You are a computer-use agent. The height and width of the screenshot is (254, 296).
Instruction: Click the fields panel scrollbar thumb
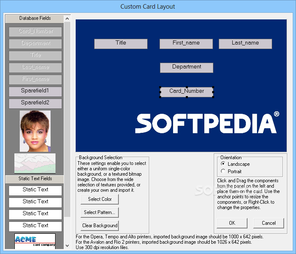pos(67,120)
